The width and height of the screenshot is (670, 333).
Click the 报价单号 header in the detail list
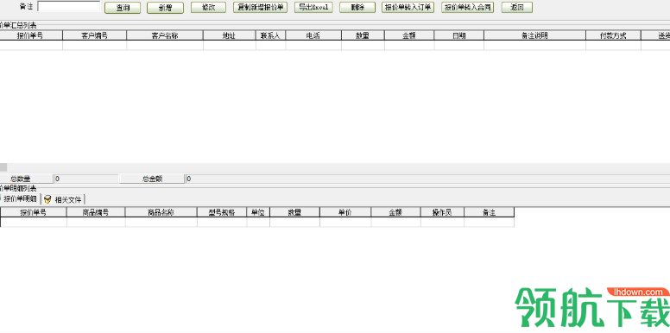tap(34, 212)
